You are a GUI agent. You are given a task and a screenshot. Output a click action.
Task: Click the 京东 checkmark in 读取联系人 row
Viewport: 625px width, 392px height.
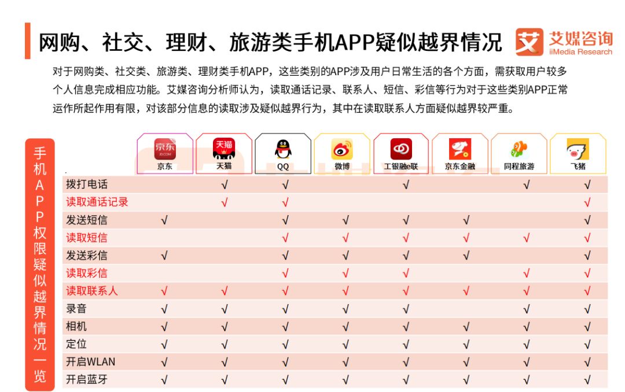tap(164, 291)
